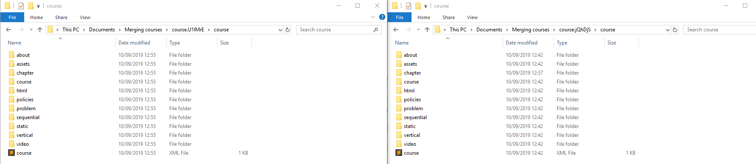This screenshot has height=164, width=756.
Task: Select chapter folder icon in right window
Action: 399,73
